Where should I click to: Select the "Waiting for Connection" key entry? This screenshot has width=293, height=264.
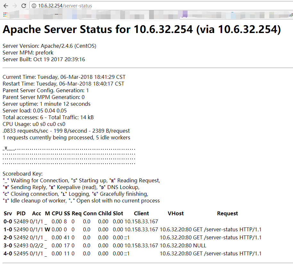tap(36, 181)
